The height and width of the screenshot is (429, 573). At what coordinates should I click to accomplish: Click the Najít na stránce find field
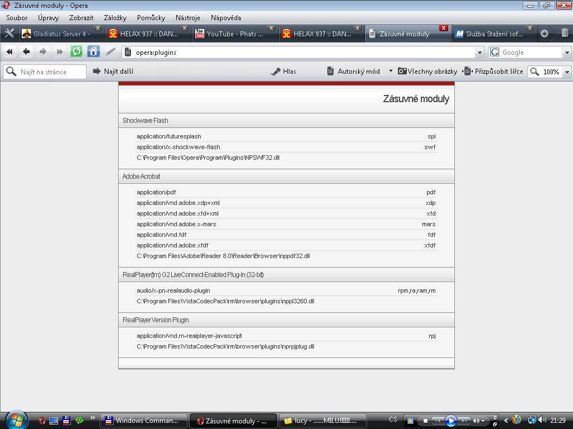pyautogui.click(x=45, y=71)
